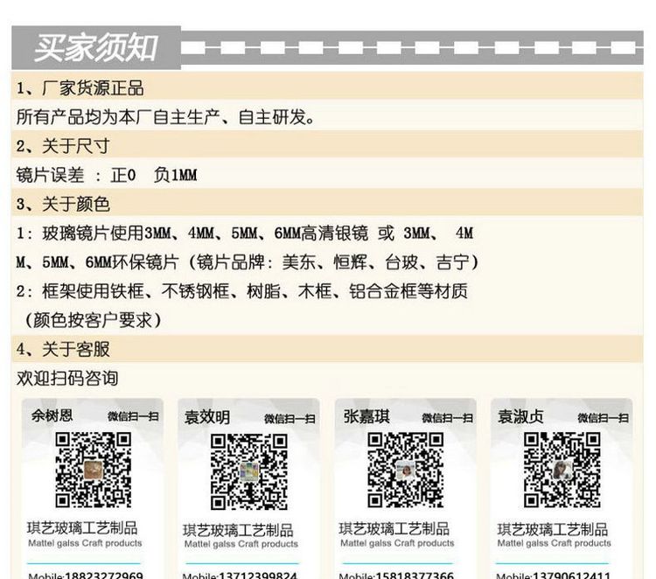Click Mattel galss Craft products under 余树恩

tap(85, 543)
